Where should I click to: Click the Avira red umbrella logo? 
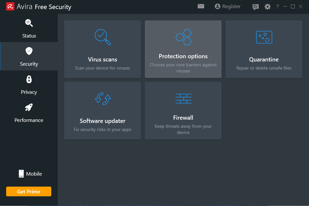pyautogui.click(x=10, y=6)
